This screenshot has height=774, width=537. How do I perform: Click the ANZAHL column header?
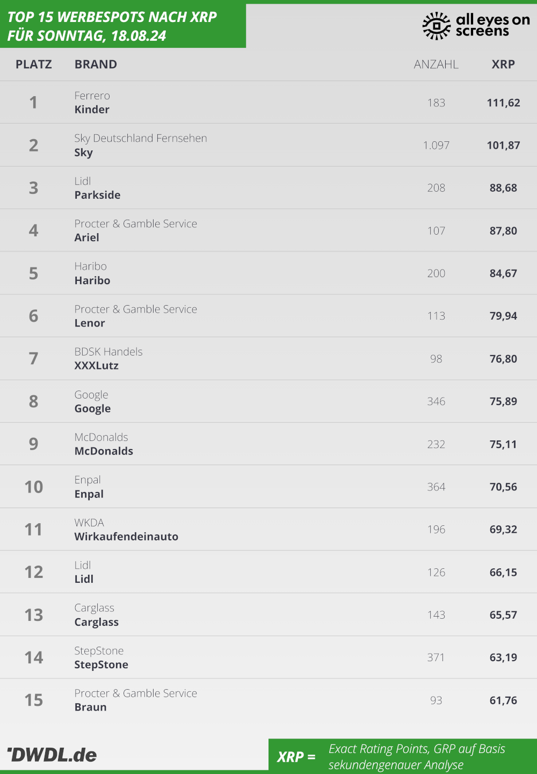[x=436, y=64]
